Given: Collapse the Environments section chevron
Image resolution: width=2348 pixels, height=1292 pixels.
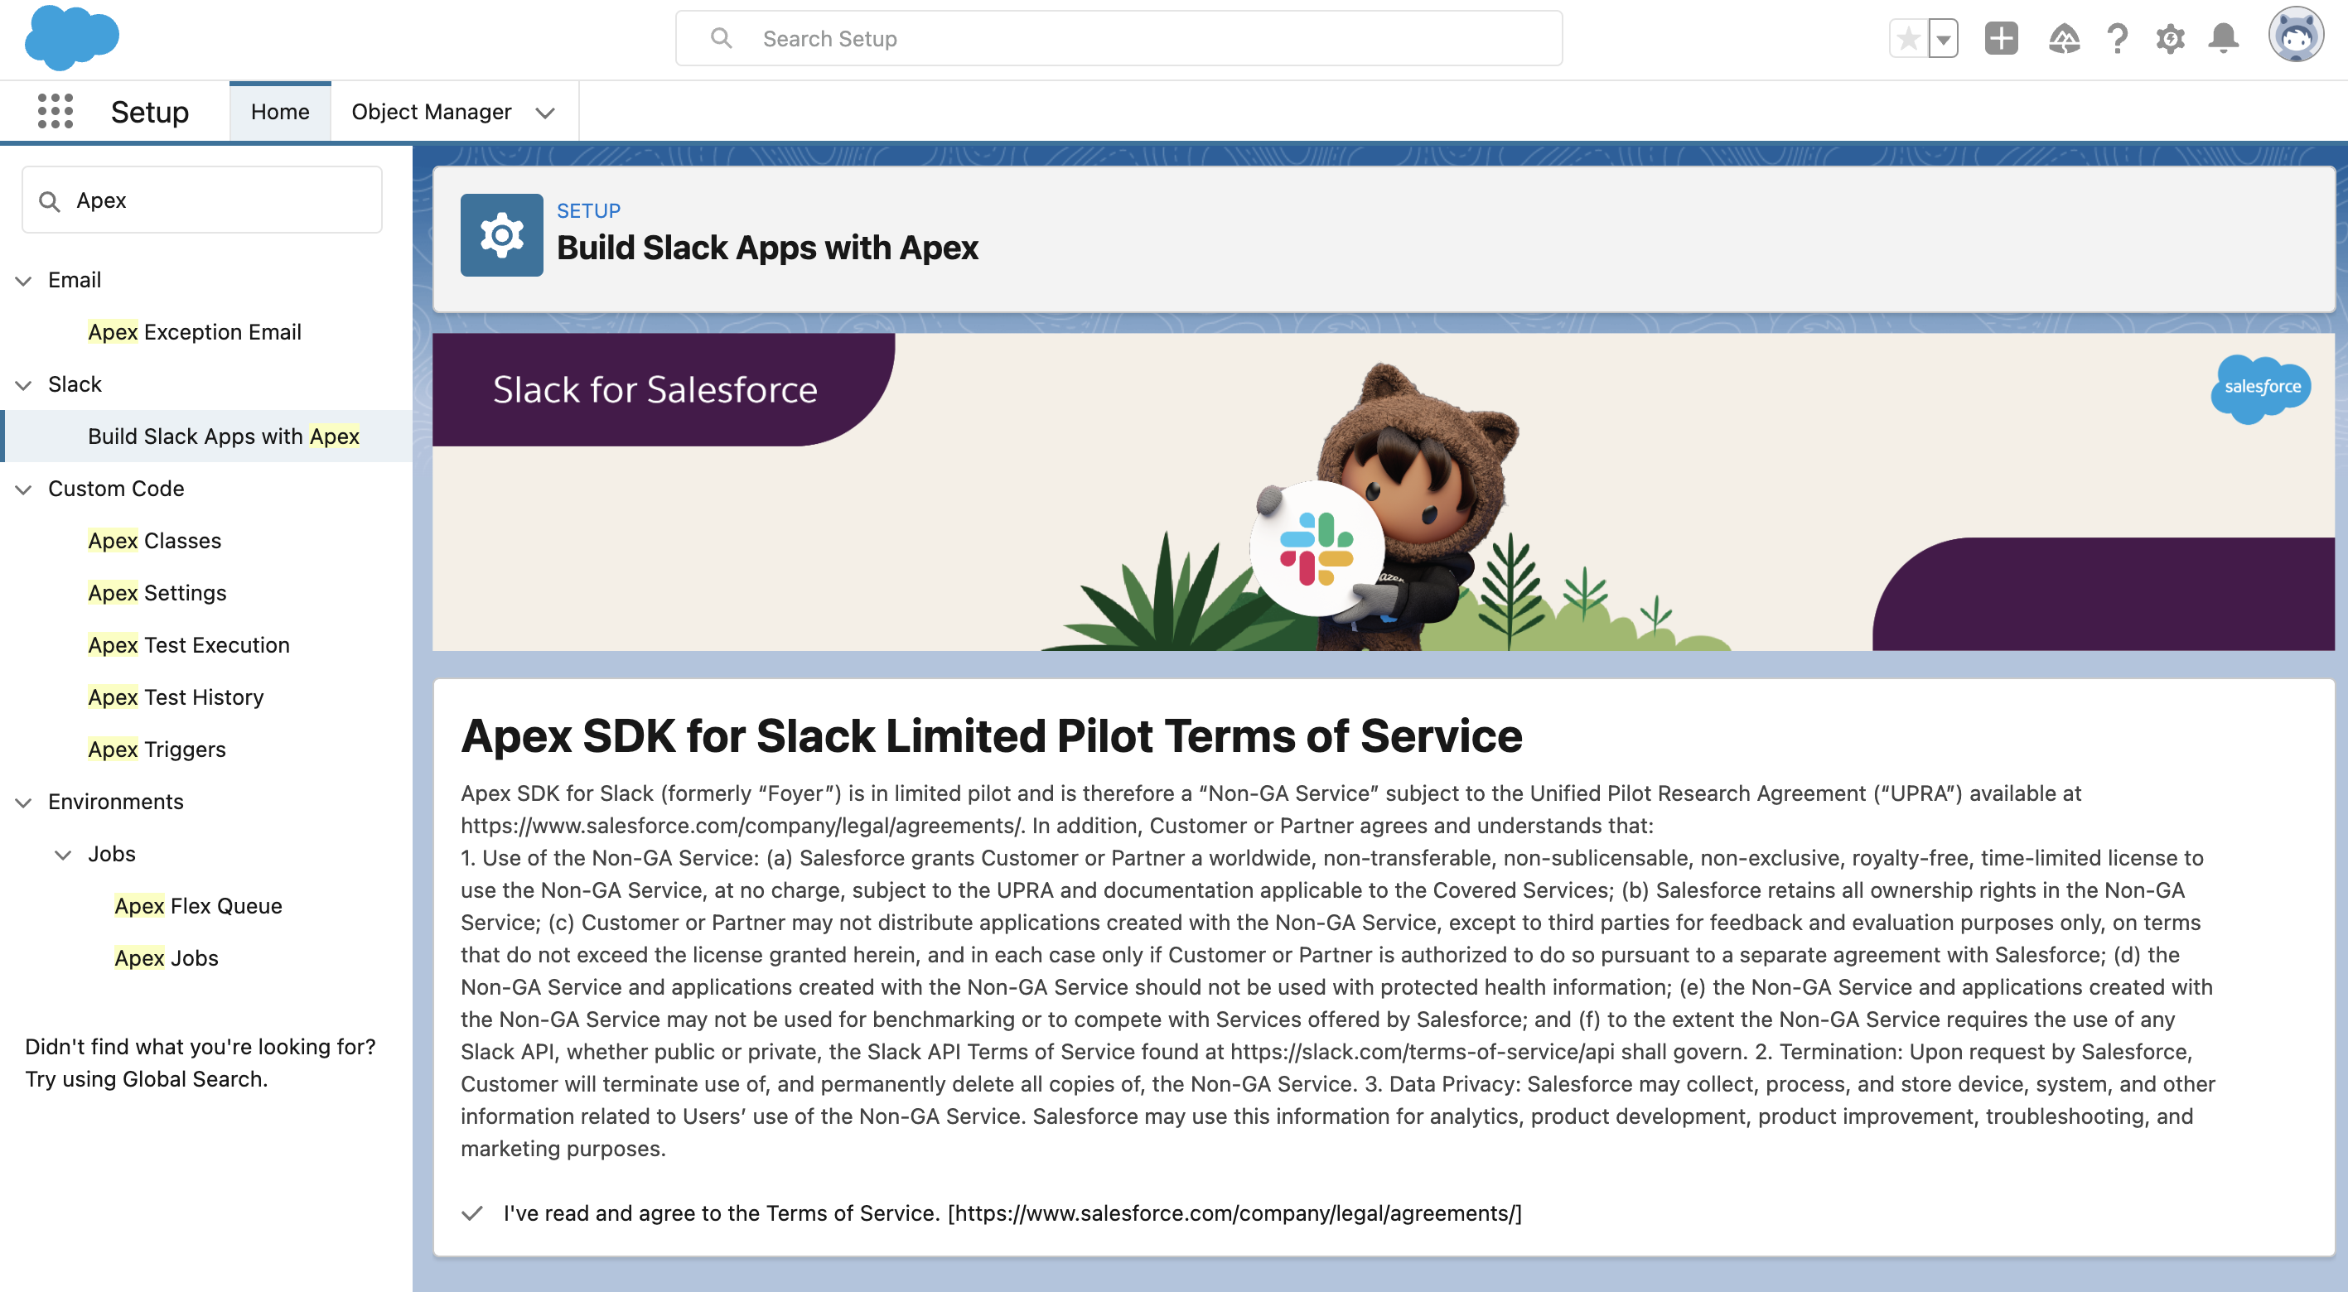Looking at the screenshot, I should 24,803.
